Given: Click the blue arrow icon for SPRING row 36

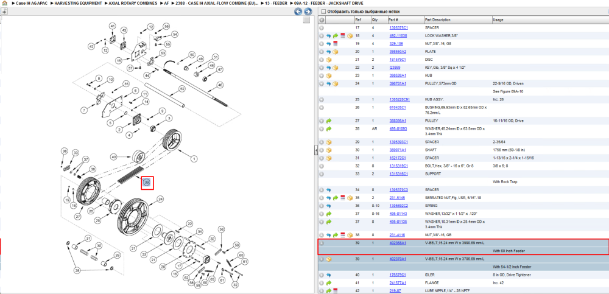Looking at the screenshot, I should (x=329, y=206).
